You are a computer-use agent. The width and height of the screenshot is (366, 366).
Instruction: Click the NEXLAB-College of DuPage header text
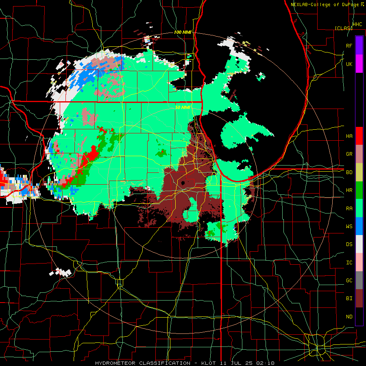325,4
